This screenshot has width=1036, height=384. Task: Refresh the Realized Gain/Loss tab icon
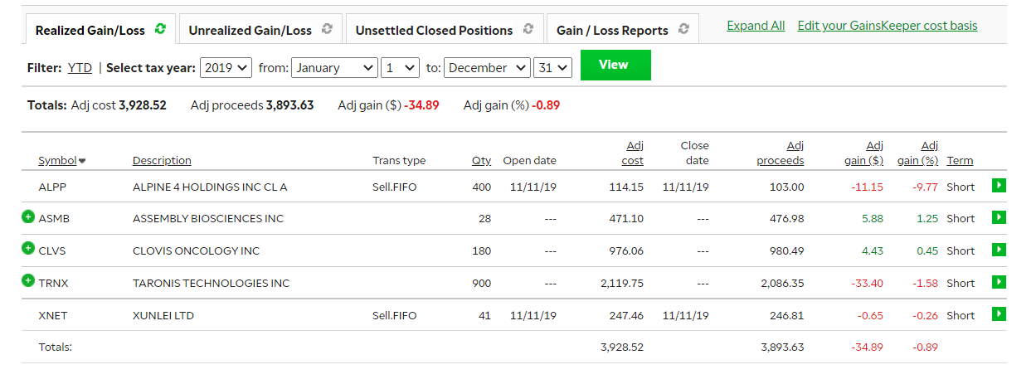[x=160, y=29]
